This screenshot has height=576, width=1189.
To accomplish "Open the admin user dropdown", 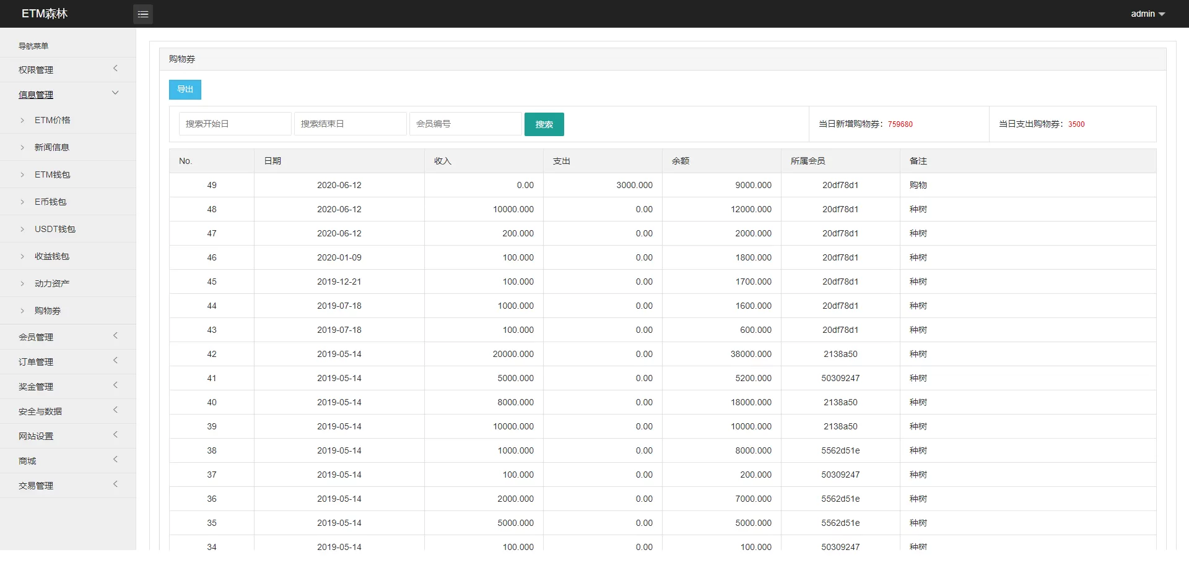I will click(x=1147, y=14).
